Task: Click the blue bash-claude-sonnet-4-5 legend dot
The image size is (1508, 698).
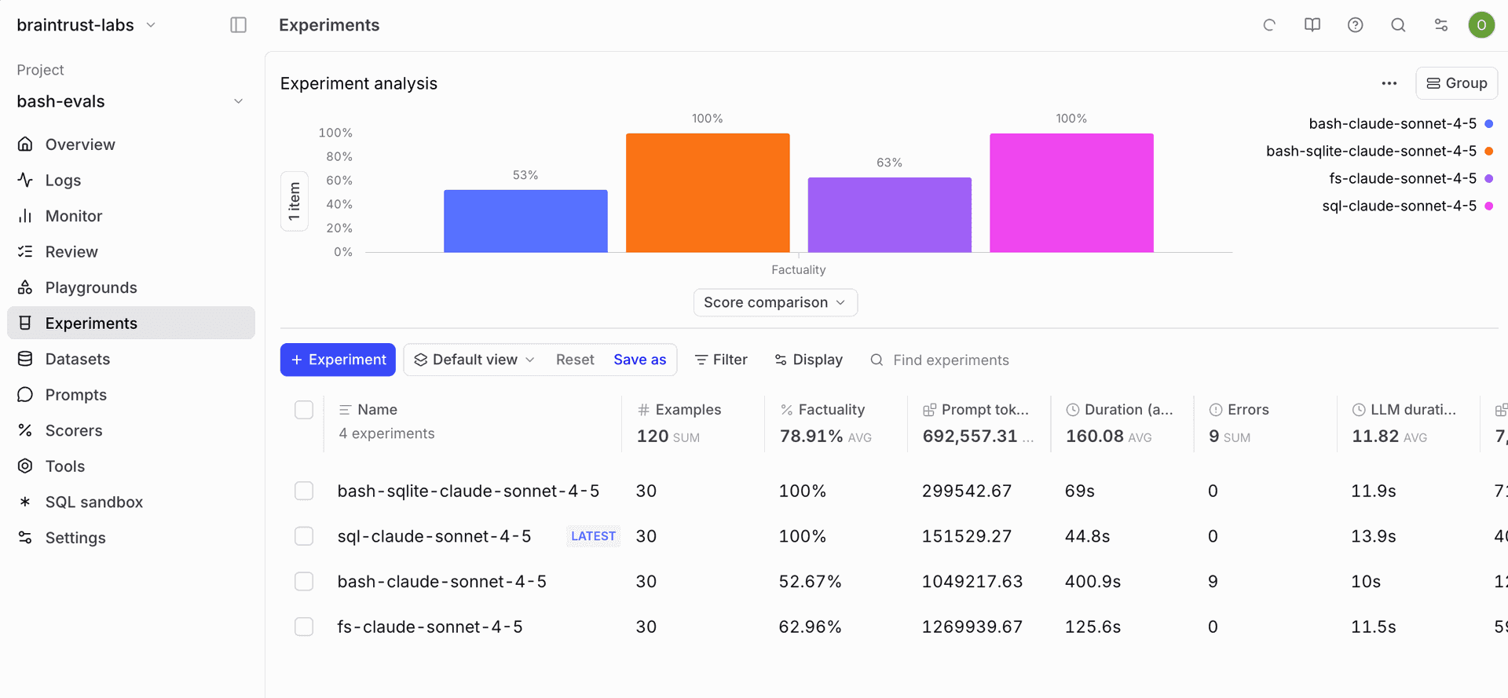Action: [1488, 123]
